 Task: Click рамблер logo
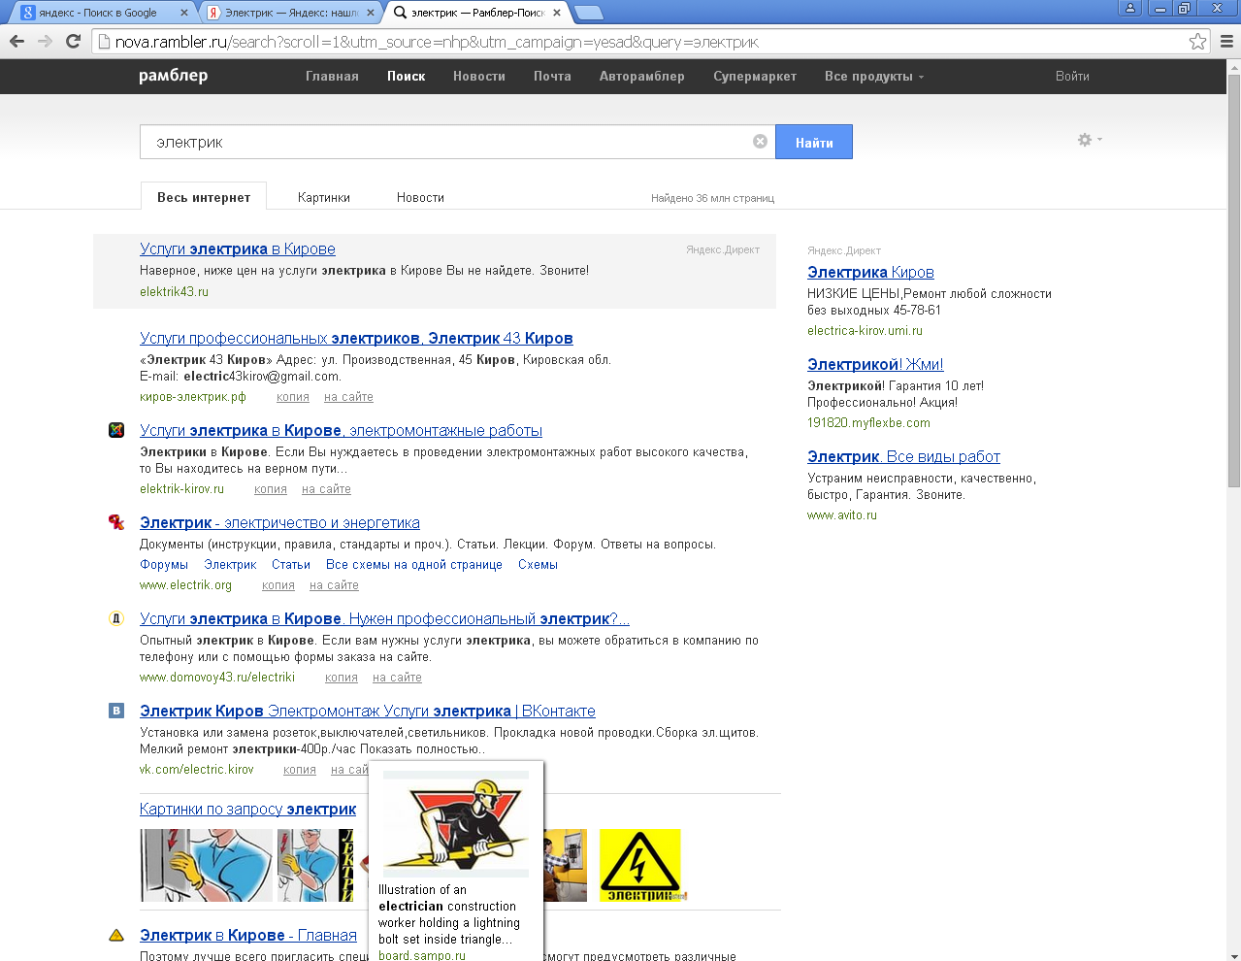(x=173, y=76)
